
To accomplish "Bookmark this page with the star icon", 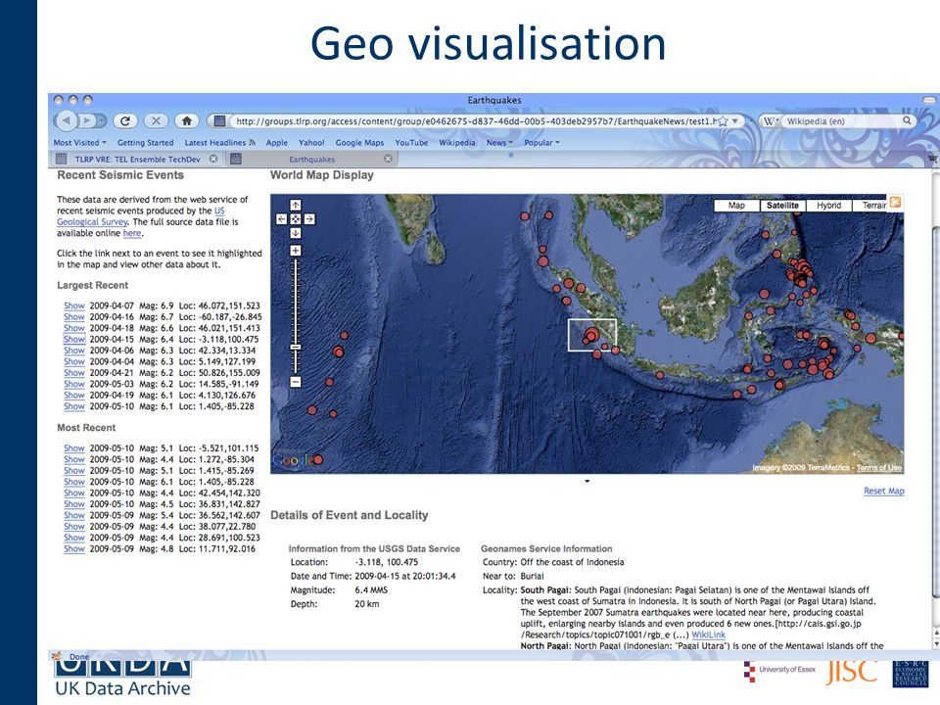I will point(723,121).
